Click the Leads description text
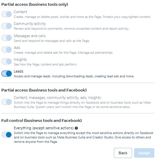The image size is (157, 159). pyautogui.click(x=74, y=76)
